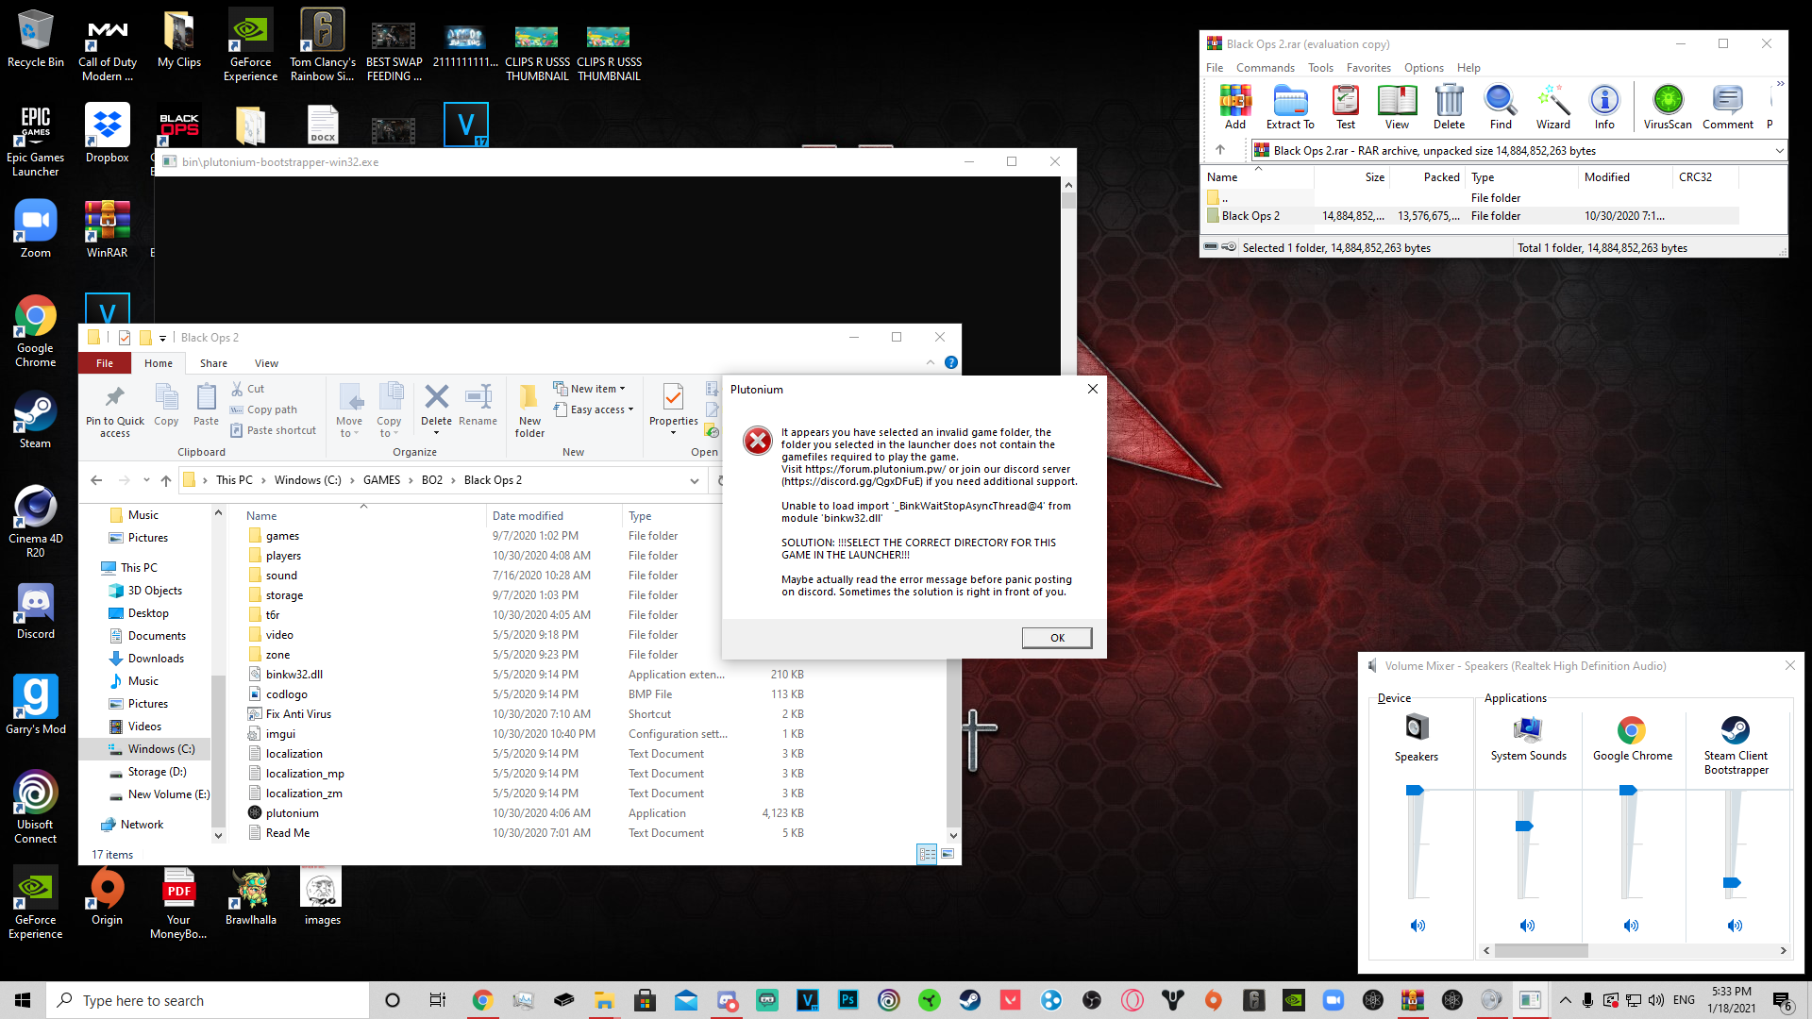Image resolution: width=1812 pixels, height=1019 pixels.
Task: Open WinRAR archive path dropdown
Action: pos(1779,150)
